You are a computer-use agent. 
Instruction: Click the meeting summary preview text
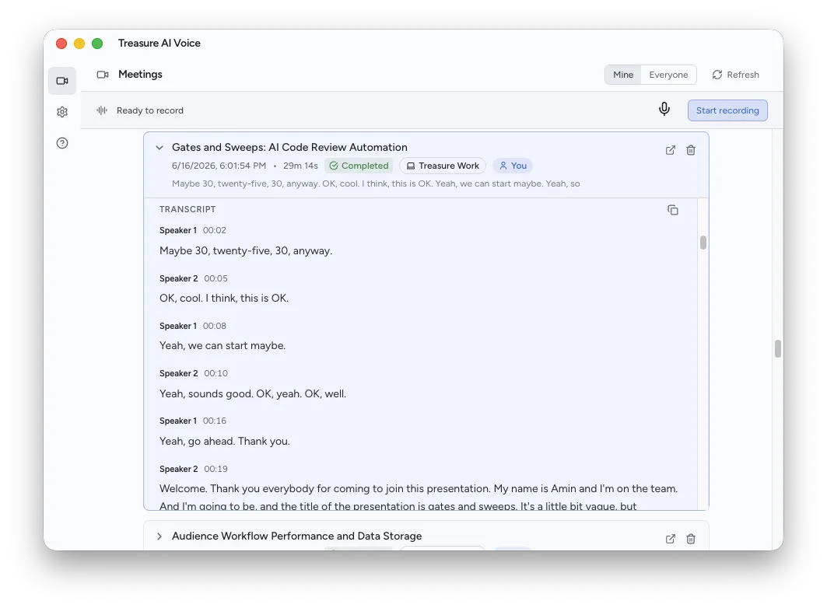click(376, 183)
